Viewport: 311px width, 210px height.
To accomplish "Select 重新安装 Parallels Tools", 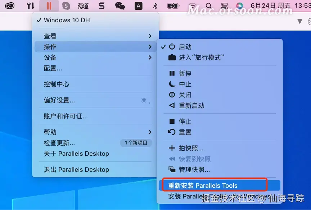I will [x=220, y=186].
